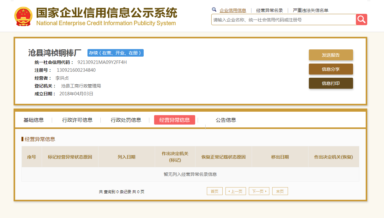The height and width of the screenshot is (218, 384).
Task: Click the 国家企业信用信息公示系统 title
Action: pos(107,13)
